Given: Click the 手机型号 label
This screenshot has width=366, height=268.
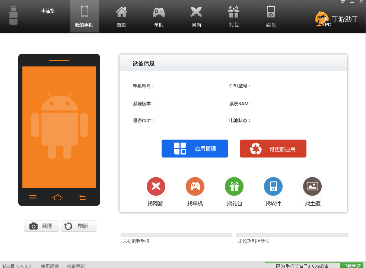Looking at the screenshot, I should (x=144, y=86).
